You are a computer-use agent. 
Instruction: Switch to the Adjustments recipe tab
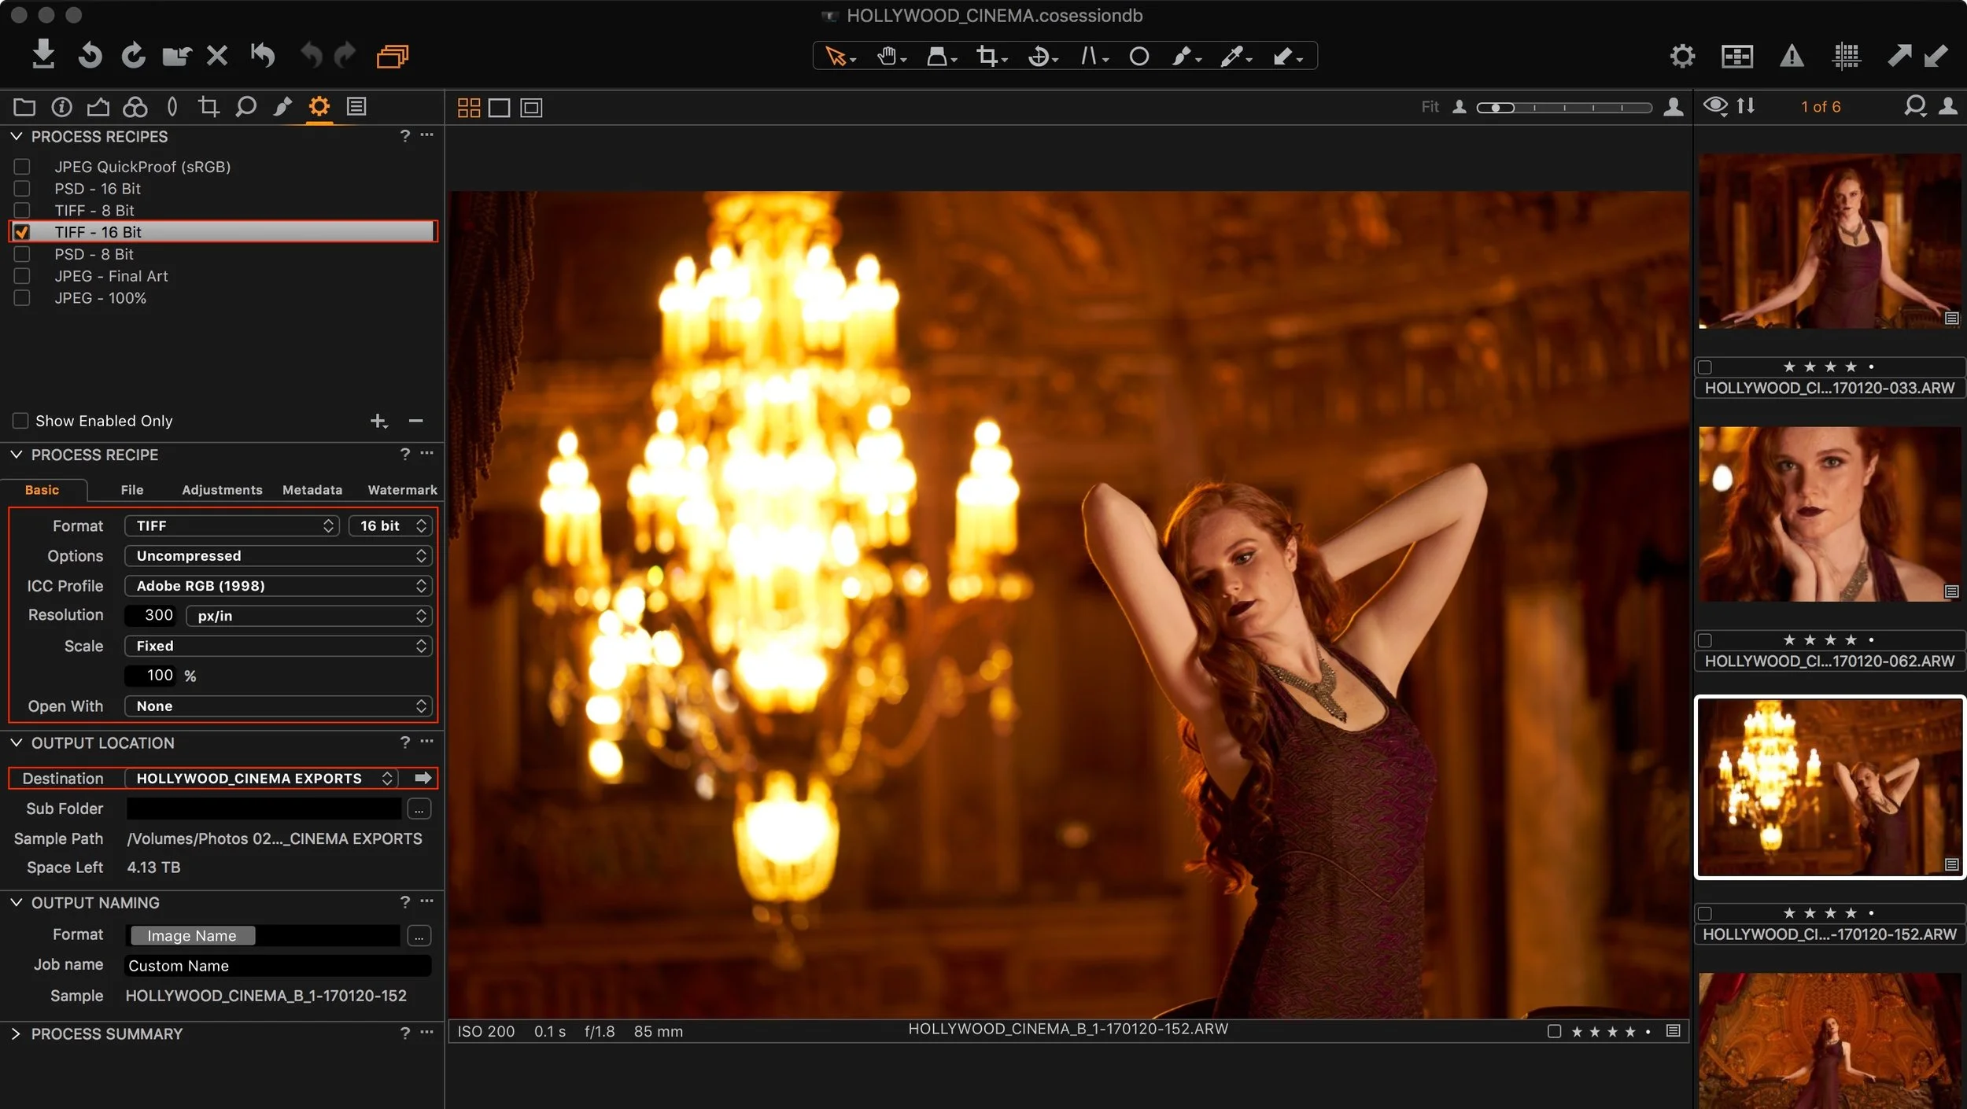coord(222,490)
